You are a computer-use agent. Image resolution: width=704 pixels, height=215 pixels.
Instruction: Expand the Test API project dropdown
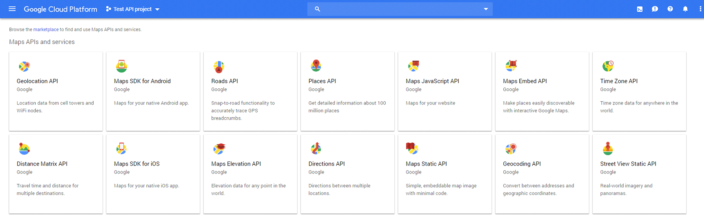tap(133, 9)
